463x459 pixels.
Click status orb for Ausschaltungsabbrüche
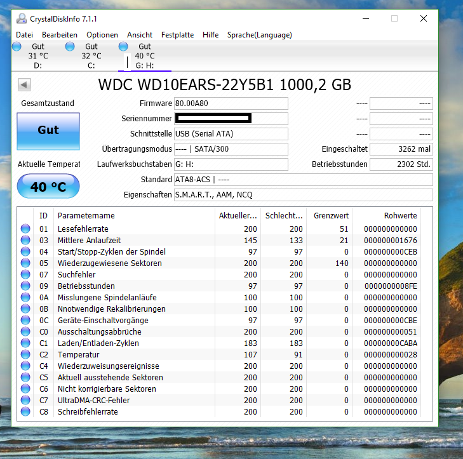(x=25, y=331)
